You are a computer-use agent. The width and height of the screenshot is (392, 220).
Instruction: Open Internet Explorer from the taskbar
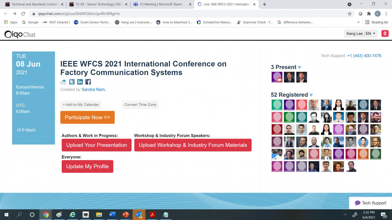tap(73, 215)
